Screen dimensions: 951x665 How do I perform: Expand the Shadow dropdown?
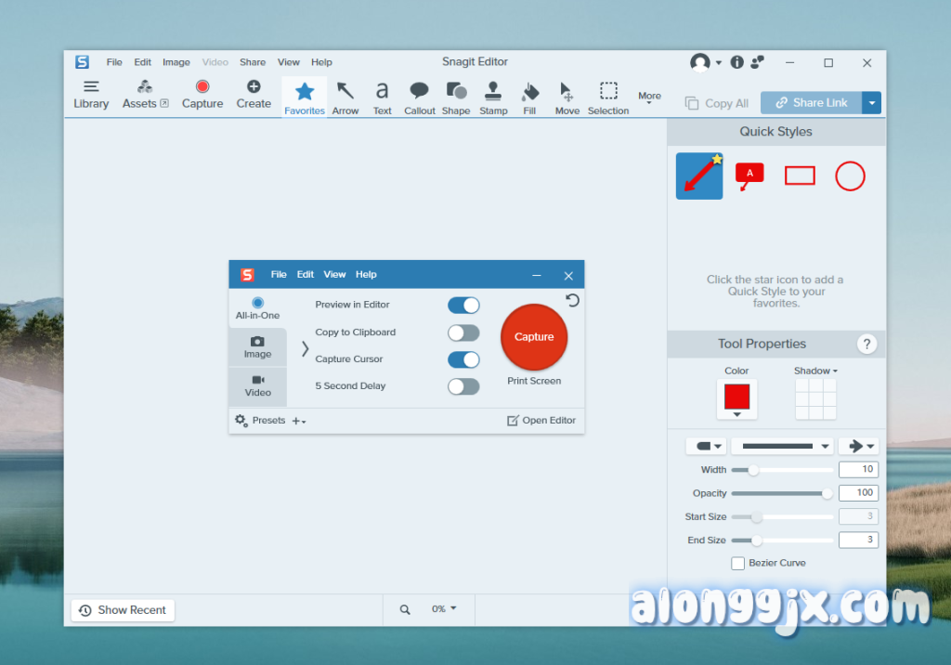[x=815, y=371]
